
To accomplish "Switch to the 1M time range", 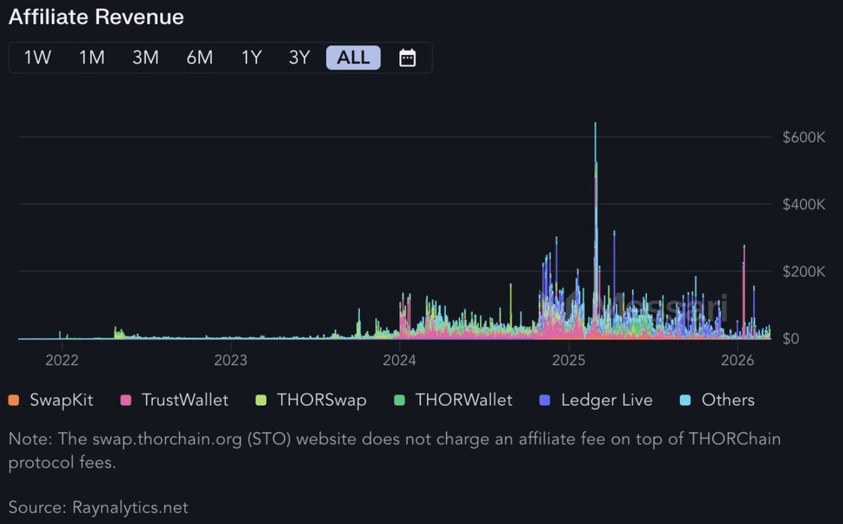I will (91, 58).
